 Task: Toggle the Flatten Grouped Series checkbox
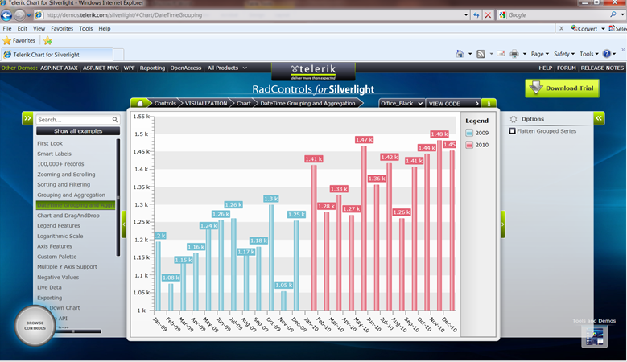pos(512,131)
